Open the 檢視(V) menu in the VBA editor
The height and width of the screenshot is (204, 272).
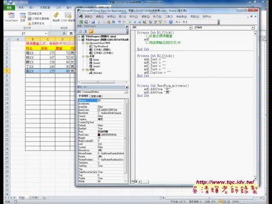click(111, 16)
